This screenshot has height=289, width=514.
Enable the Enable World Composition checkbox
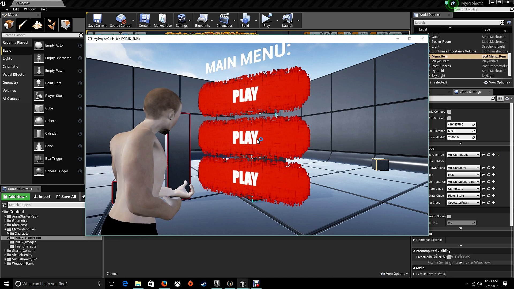pyautogui.click(x=449, y=112)
